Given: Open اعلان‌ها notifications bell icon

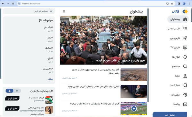Looking at the screenshot, I should [185, 57].
